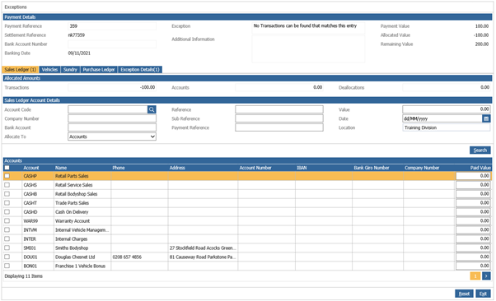Open the Allocate To dropdown
Screen dimensions: 496x301
pos(112,137)
